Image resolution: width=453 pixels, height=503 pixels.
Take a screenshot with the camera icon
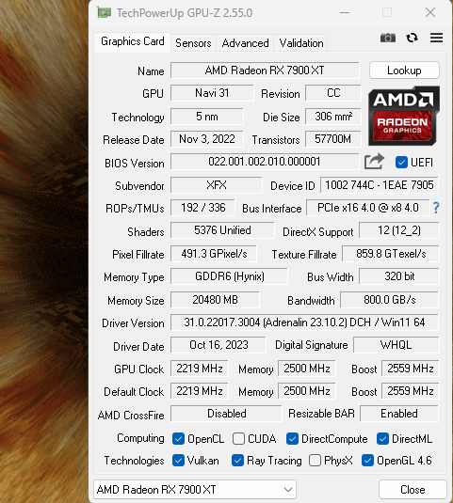click(x=388, y=38)
